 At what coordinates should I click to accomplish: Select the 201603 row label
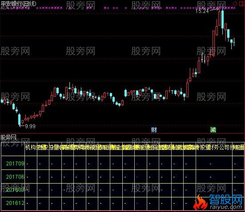pos(15,190)
